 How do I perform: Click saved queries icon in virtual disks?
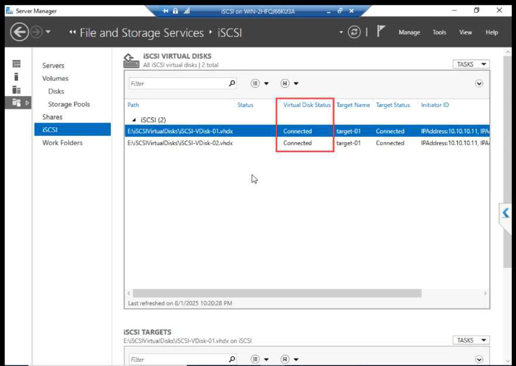coord(285,84)
